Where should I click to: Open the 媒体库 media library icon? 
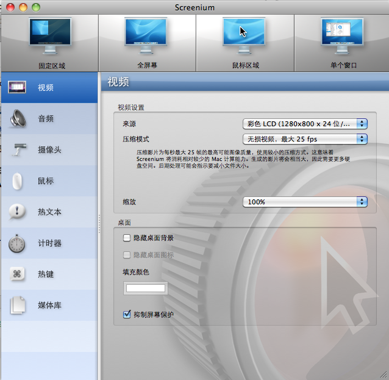(x=17, y=306)
